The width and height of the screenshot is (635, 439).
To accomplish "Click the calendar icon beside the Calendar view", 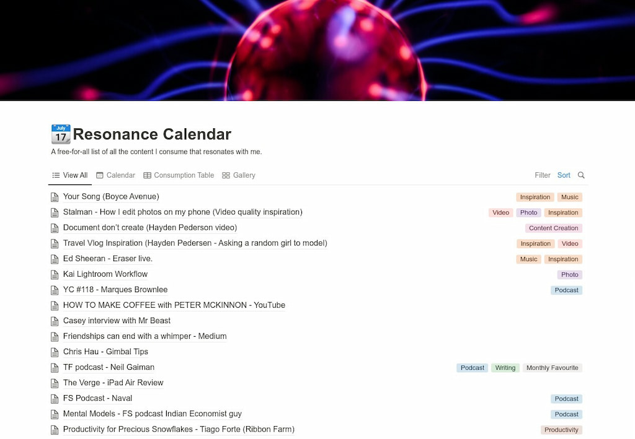I will [x=99, y=175].
